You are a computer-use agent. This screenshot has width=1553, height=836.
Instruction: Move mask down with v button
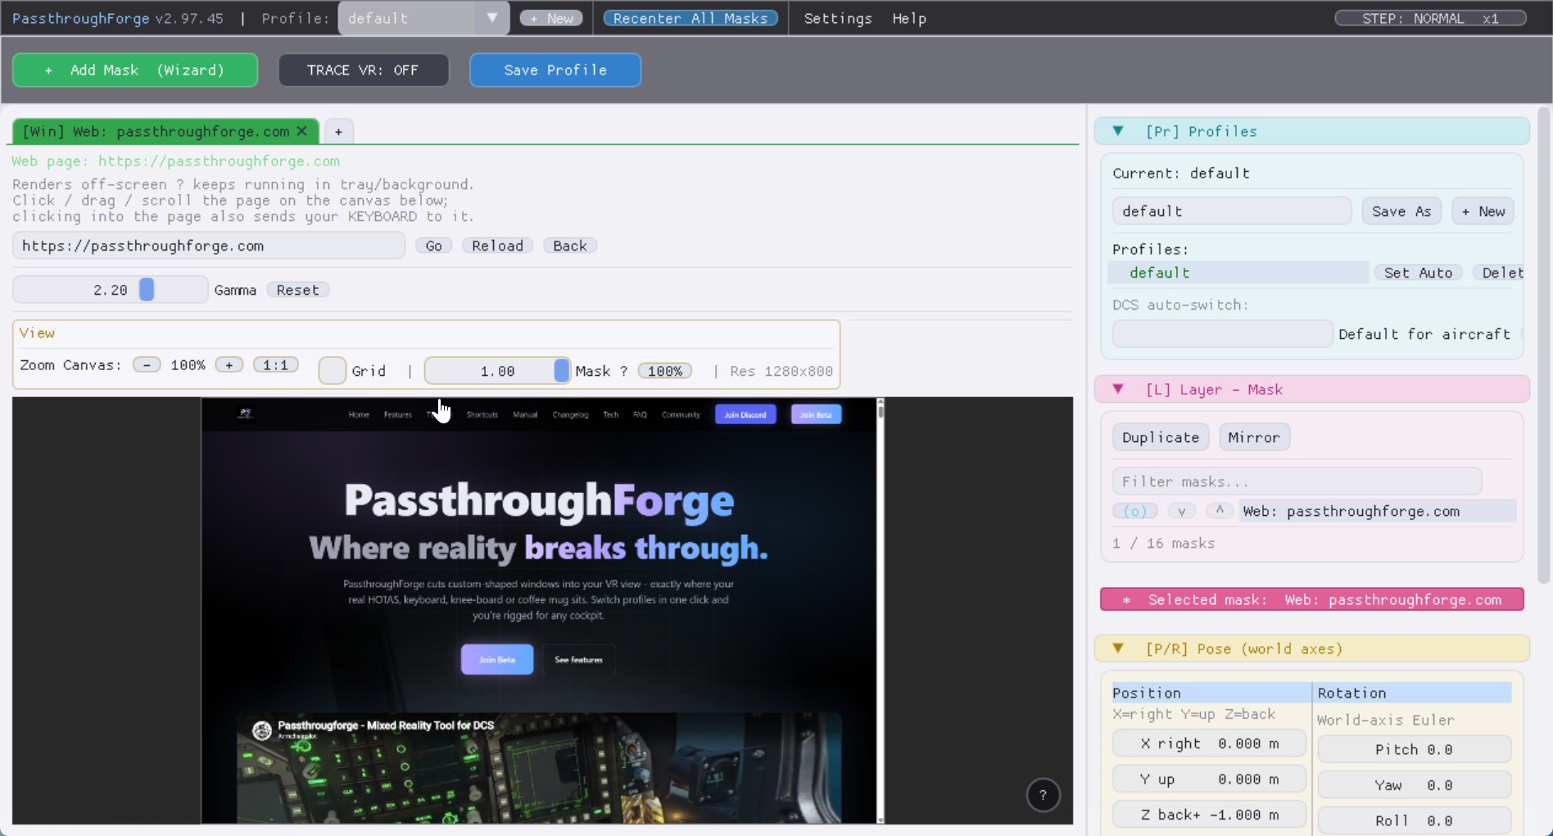pyautogui.click(x=1181, y=511)
